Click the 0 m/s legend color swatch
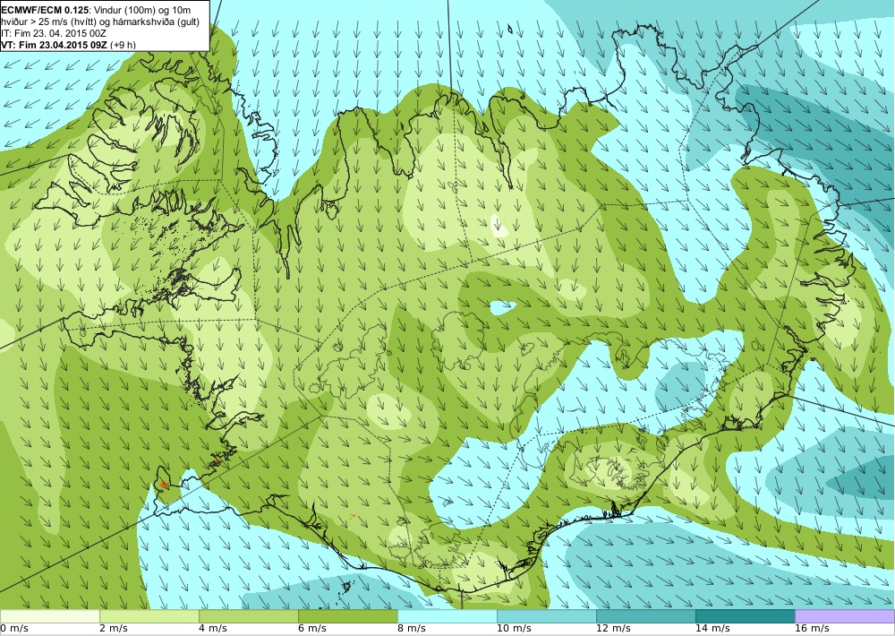This screenshot has width=895, height=636. click(49, 616)
